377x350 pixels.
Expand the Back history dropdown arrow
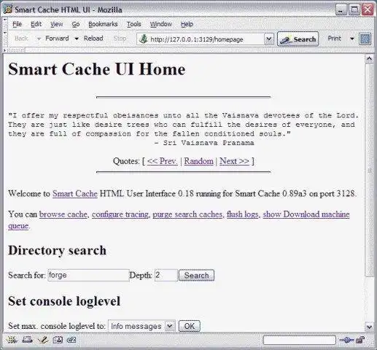39,39
